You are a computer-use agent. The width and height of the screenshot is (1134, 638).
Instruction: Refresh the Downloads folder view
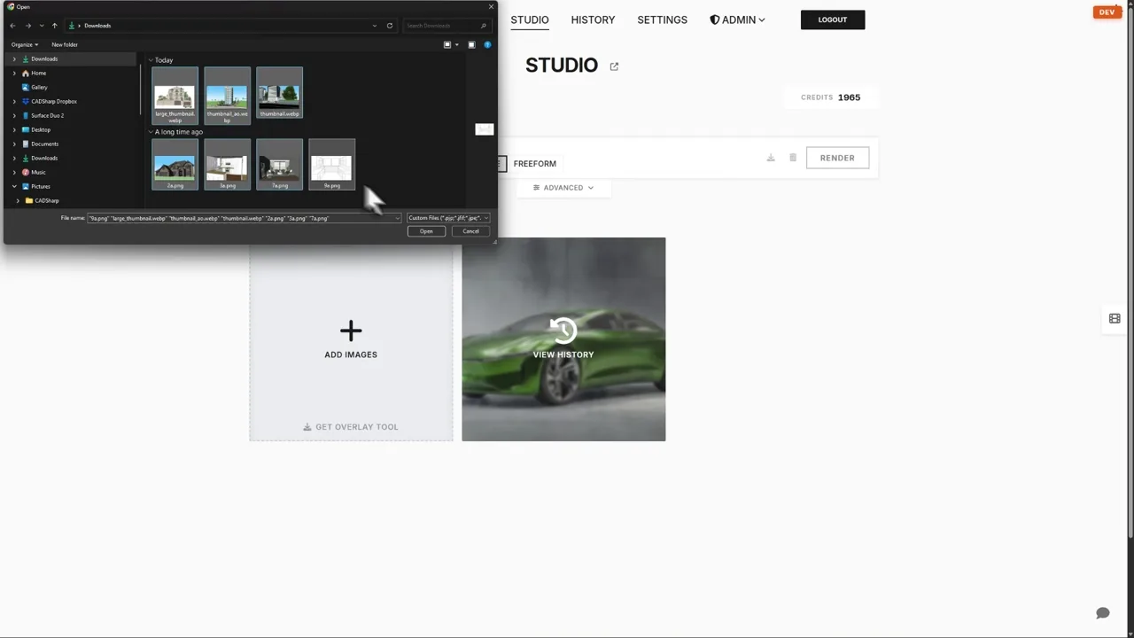coord(389,26)
